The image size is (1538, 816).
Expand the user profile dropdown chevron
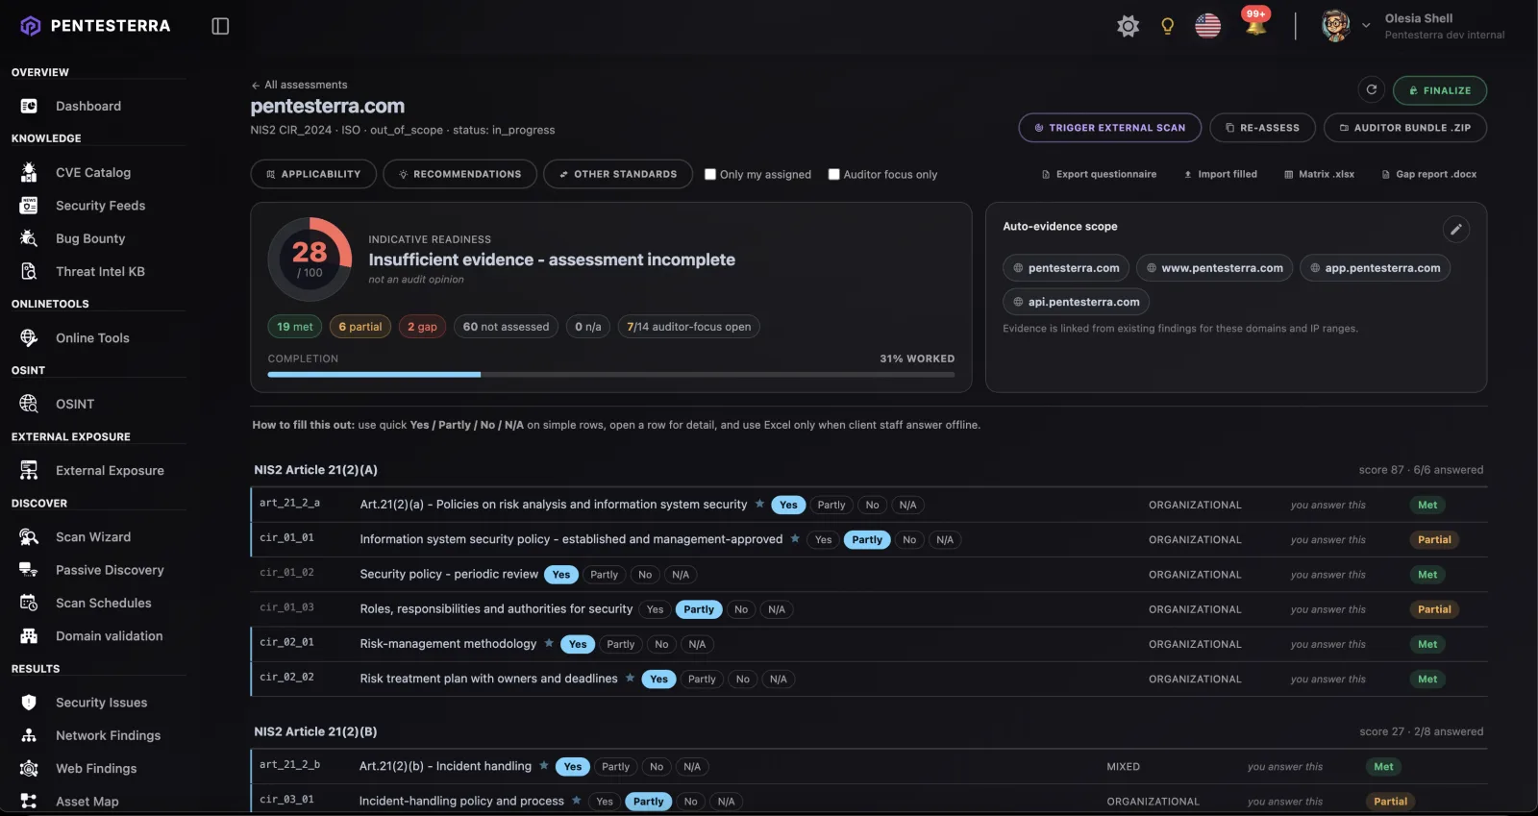[x=1366, y=26]
